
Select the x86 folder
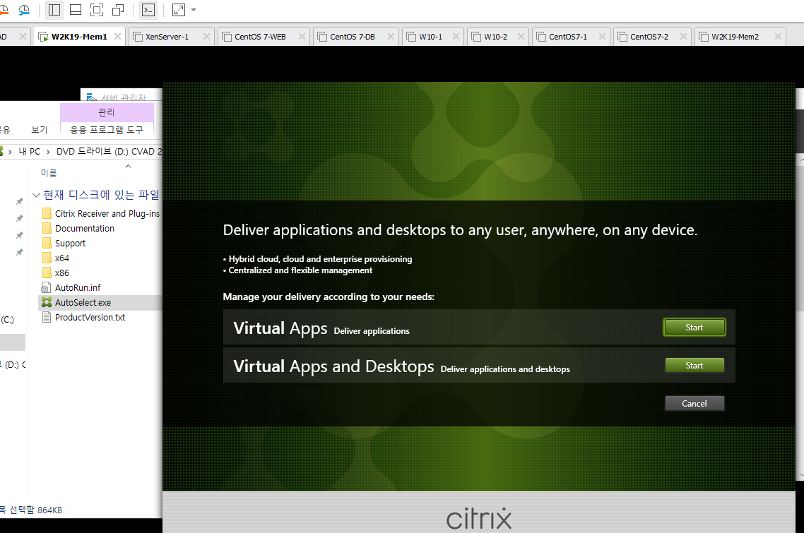click(x=62, y=273)
